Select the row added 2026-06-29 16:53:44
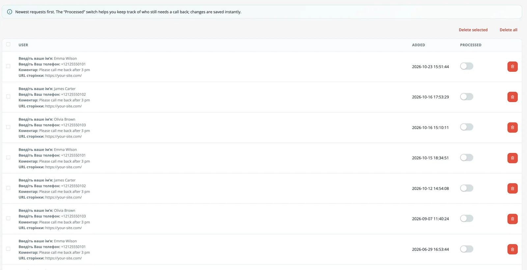 [8, 249]
